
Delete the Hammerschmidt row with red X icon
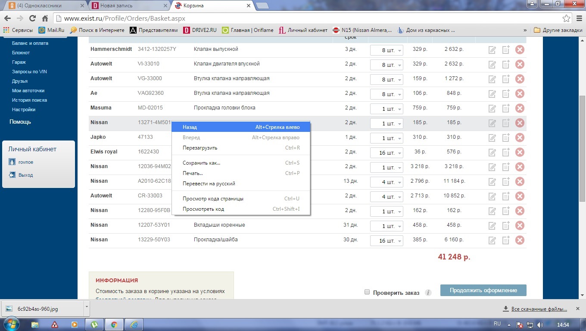click(x=520, y=50)
